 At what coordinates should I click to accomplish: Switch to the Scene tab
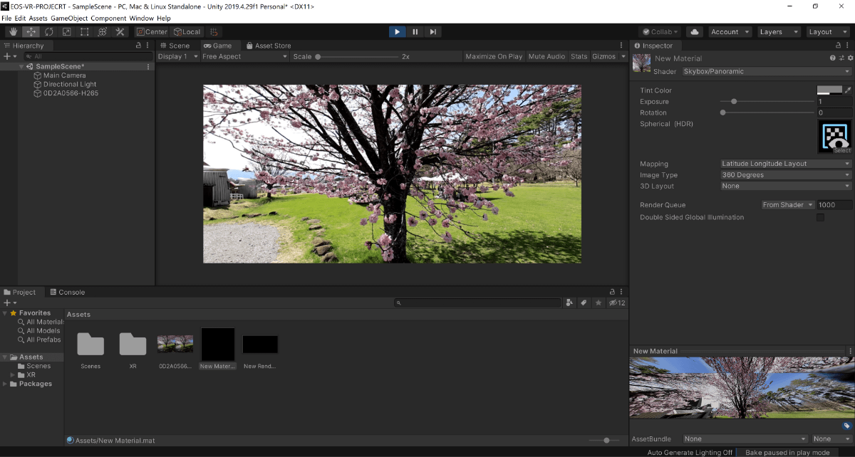click(x=175, y=46)
